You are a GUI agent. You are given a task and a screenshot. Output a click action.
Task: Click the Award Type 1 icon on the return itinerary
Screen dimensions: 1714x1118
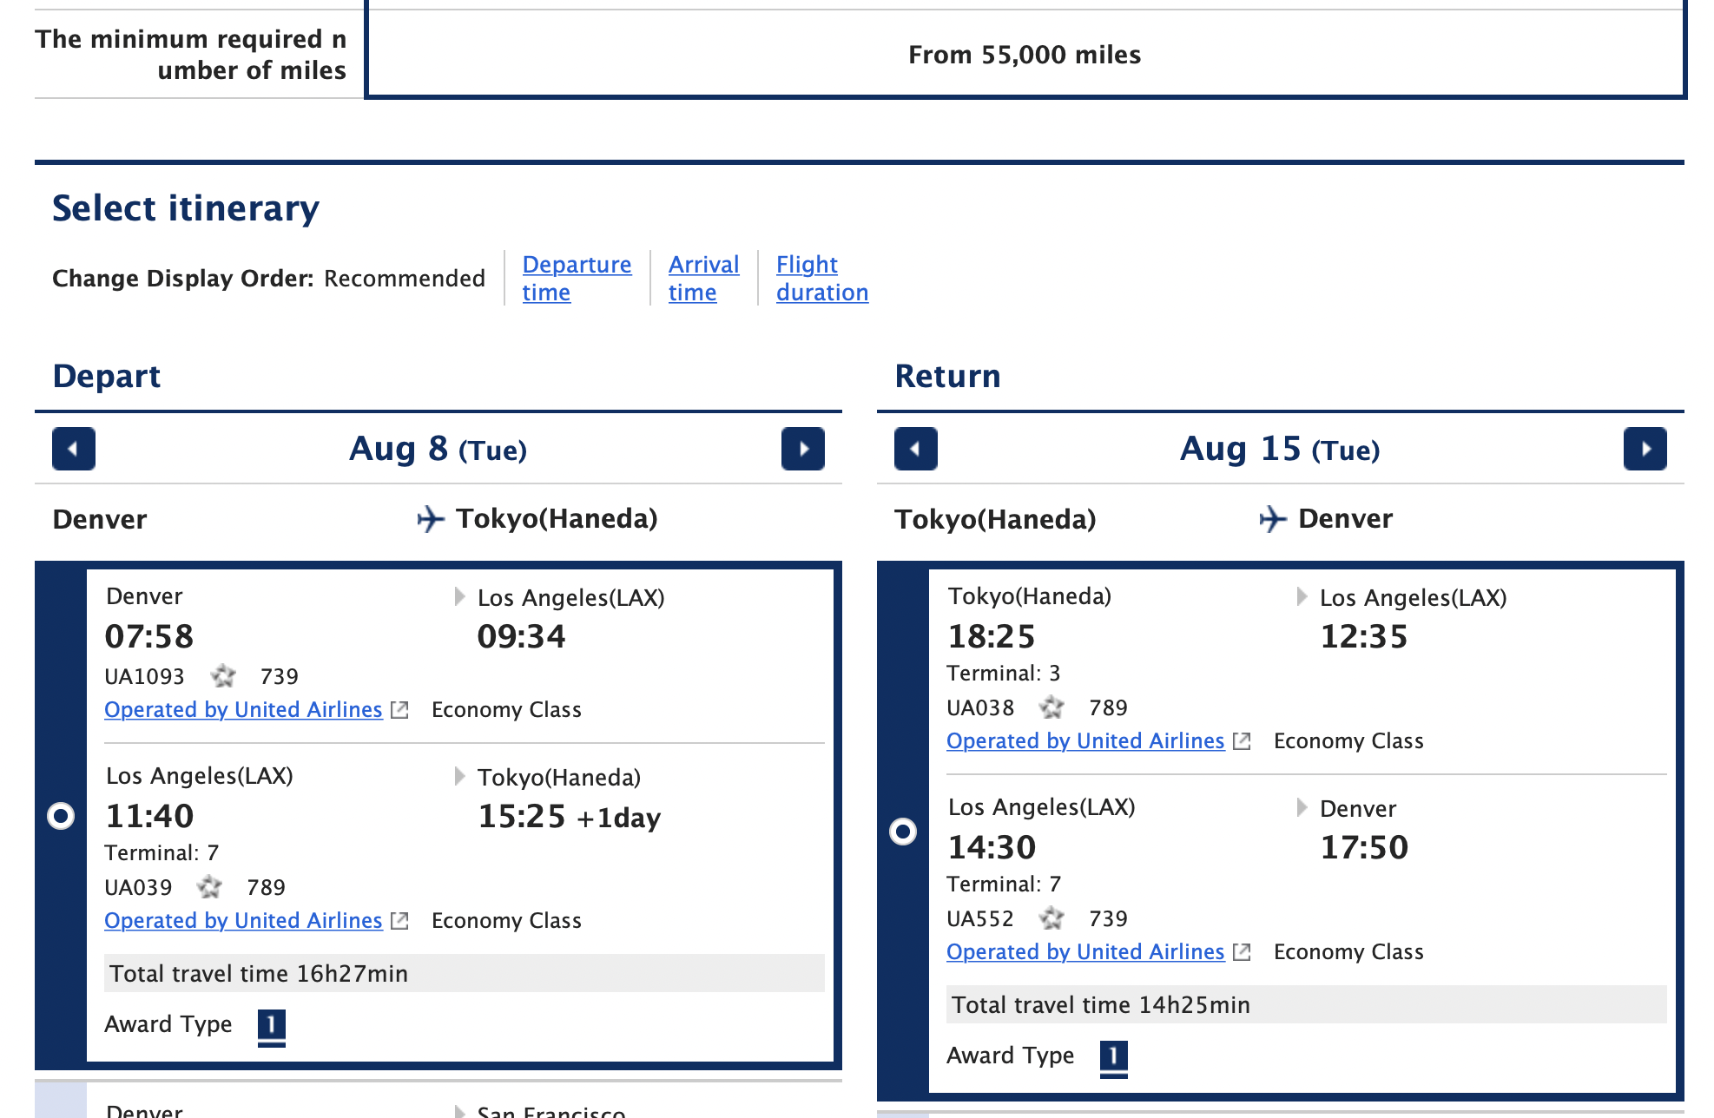pyautogui.click(x=1112, y=1056)
